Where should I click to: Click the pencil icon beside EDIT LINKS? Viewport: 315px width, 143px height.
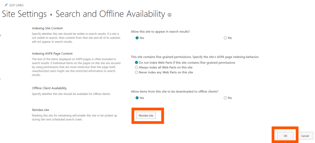6,5
